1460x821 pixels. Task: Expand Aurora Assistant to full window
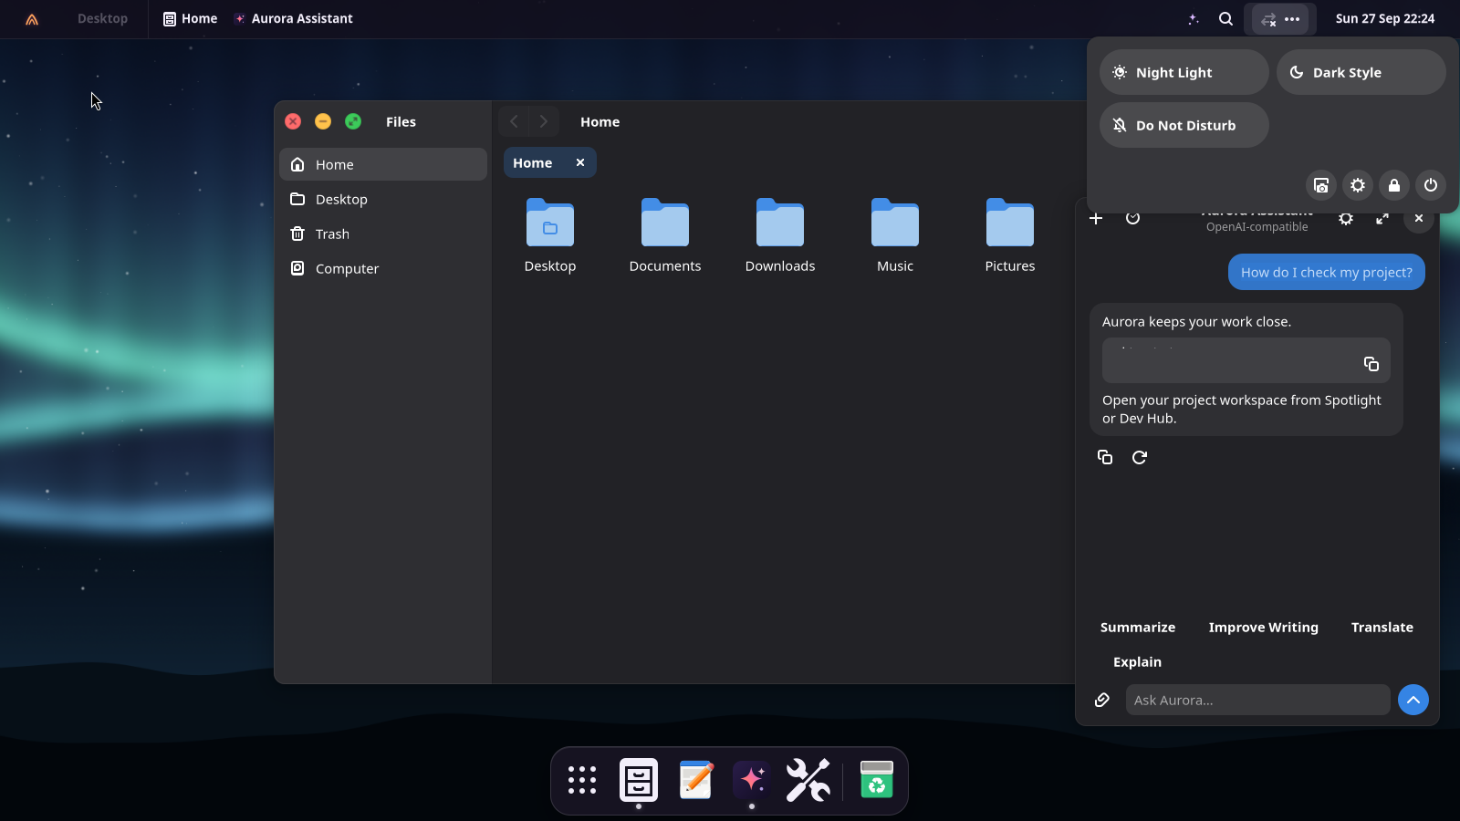pos(1382,219)
